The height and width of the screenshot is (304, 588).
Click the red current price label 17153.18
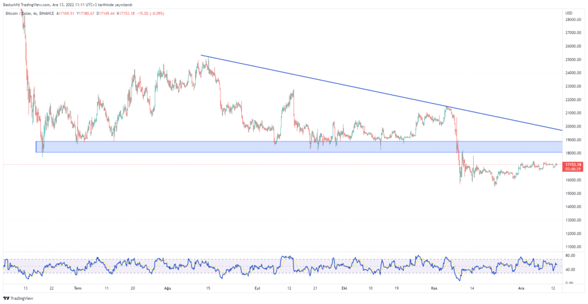574,165
